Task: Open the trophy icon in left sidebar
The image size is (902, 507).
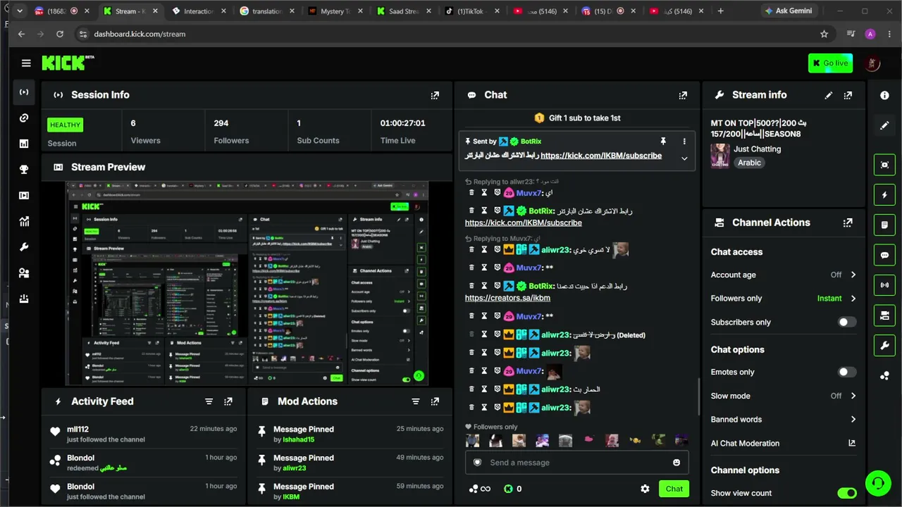Action: [x=24, y=170]
